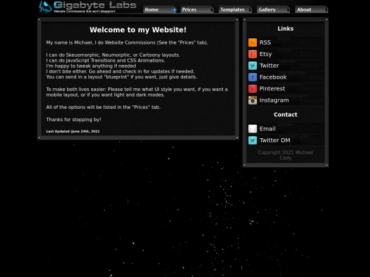370x277 pixels.
Task: Click the Twitter DM contact link
Action: click(275, 140)
